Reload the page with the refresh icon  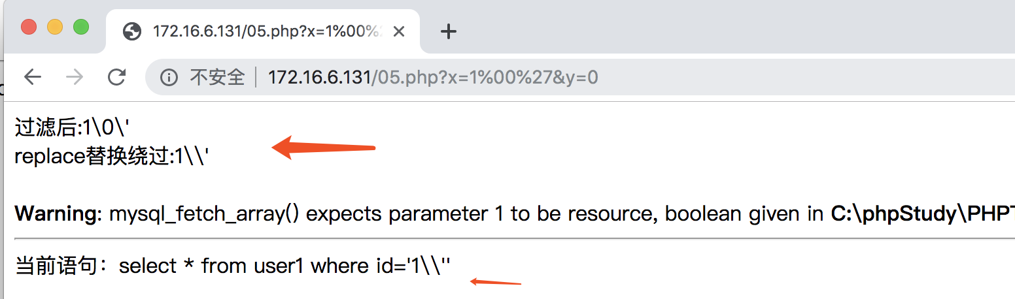(x=116, y=78)
